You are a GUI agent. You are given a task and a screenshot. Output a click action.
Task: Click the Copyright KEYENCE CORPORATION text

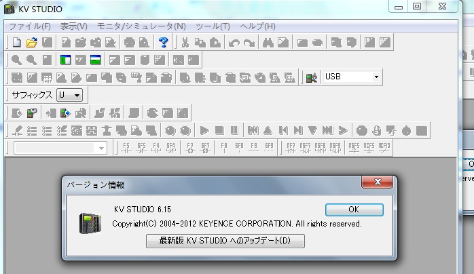point(237,224)
